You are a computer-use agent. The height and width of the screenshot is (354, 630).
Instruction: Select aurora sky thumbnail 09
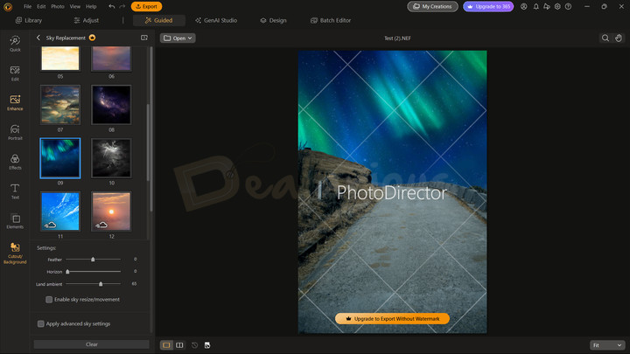click(x=60, y=158)
